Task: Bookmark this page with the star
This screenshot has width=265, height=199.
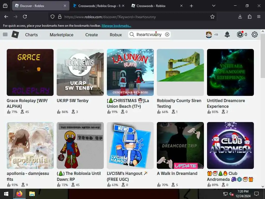Action: click(212, 17)
